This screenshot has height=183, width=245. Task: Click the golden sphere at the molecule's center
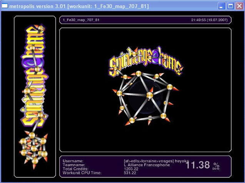pyautogui.click(x=150, y=94)
